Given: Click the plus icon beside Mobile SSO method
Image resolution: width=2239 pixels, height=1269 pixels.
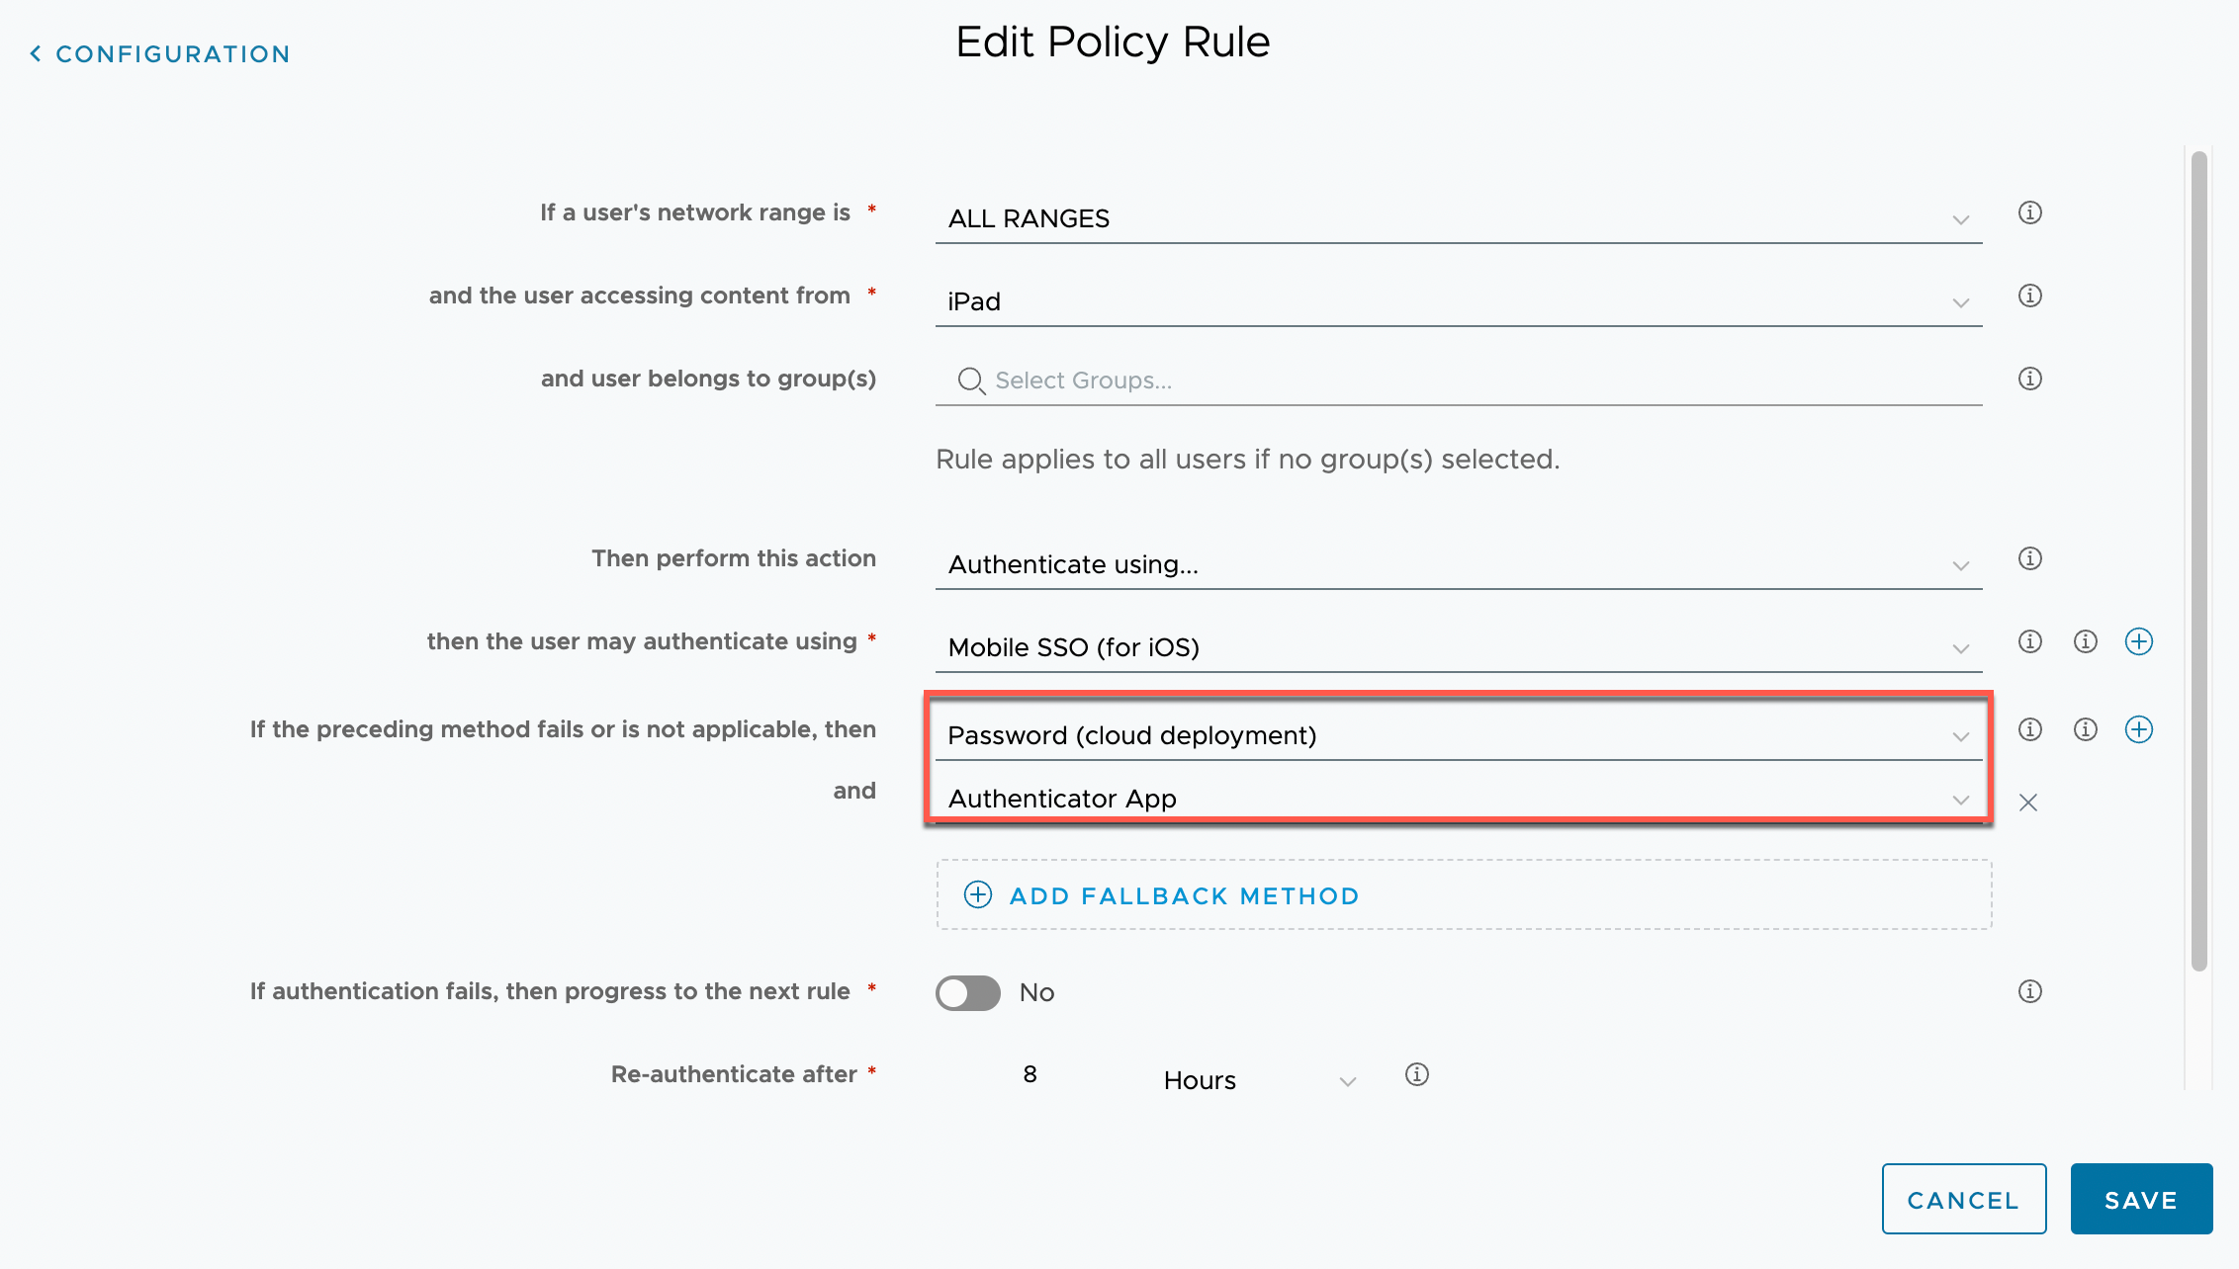Looking at the screenshot, I should [x=2138, y=641].
